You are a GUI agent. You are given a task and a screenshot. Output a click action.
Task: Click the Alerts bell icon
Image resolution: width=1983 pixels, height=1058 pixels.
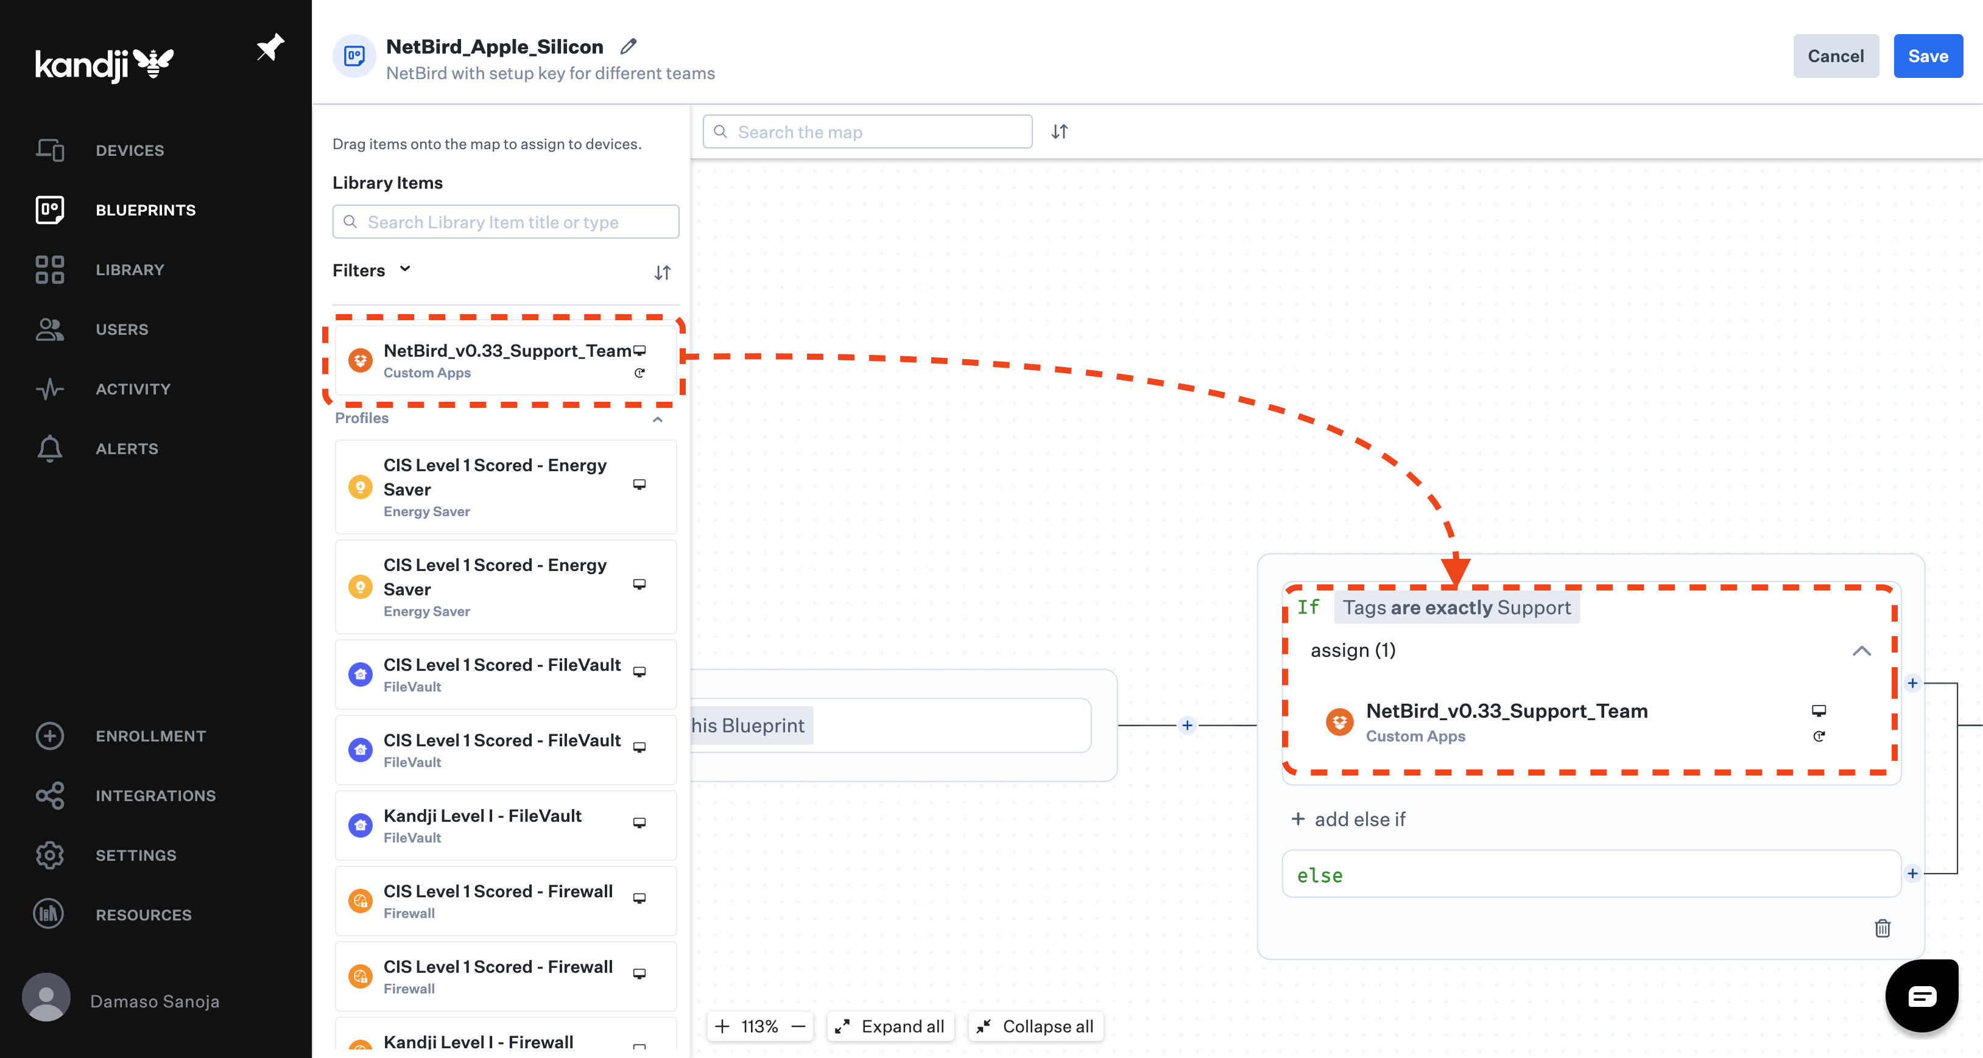tap(49, 449)
